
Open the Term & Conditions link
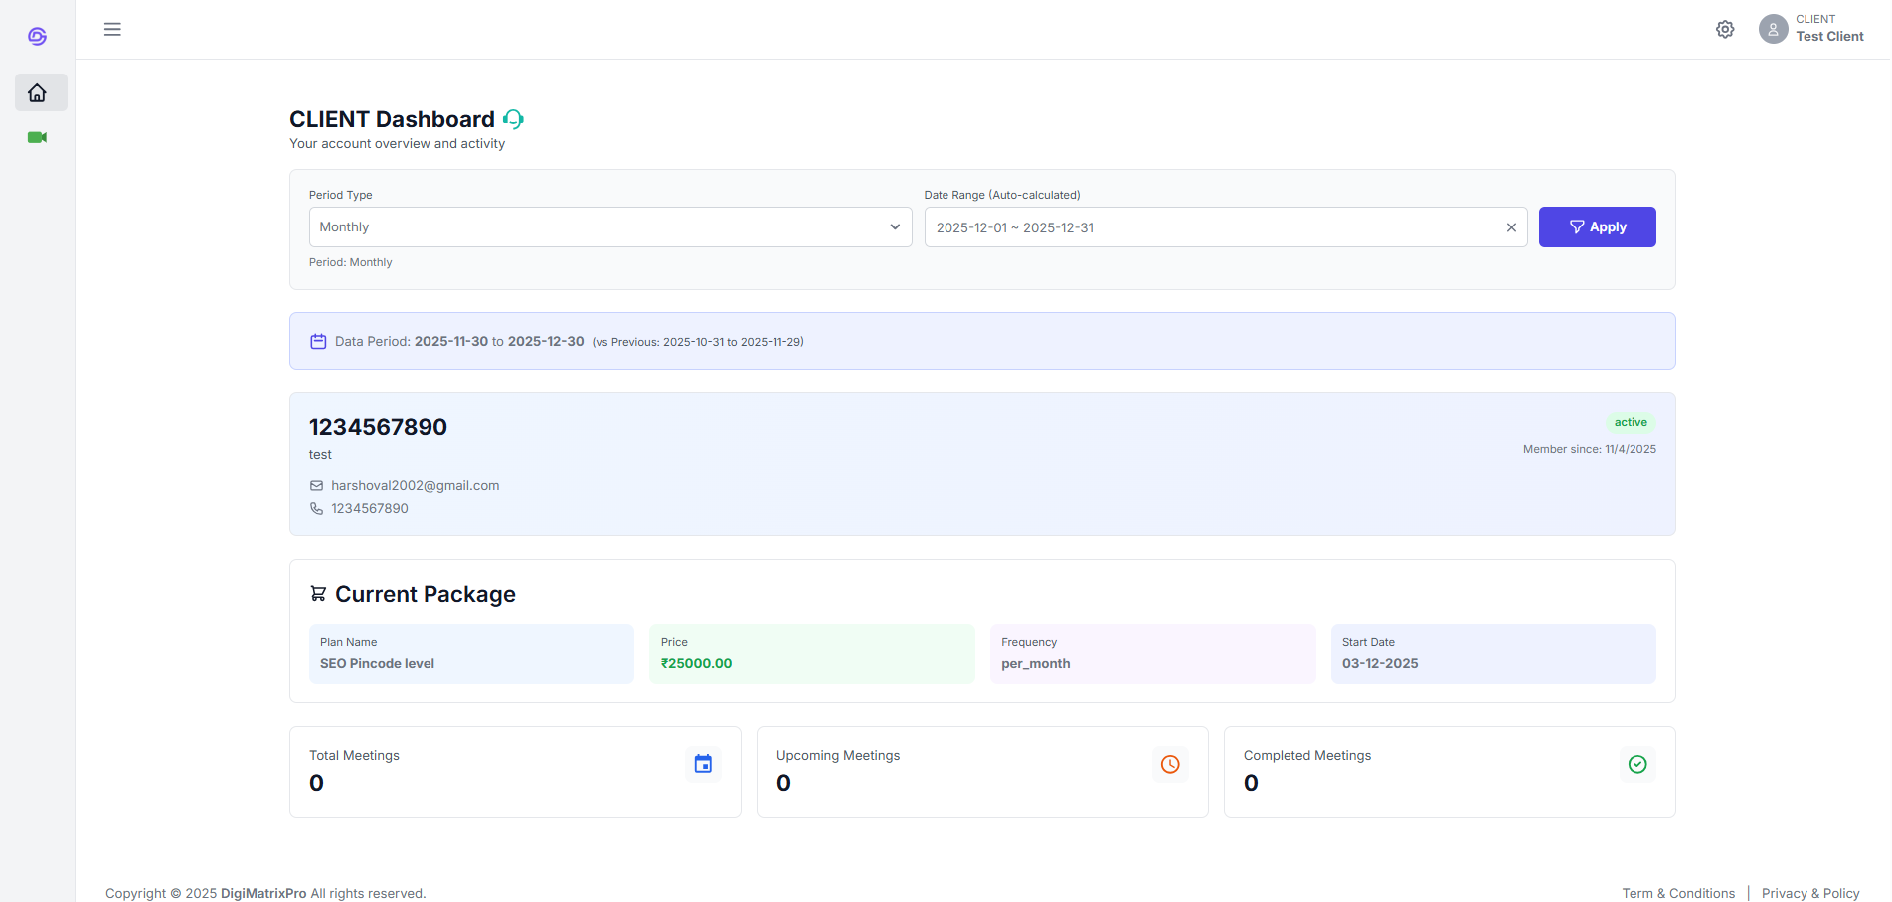click(1678, 893)
